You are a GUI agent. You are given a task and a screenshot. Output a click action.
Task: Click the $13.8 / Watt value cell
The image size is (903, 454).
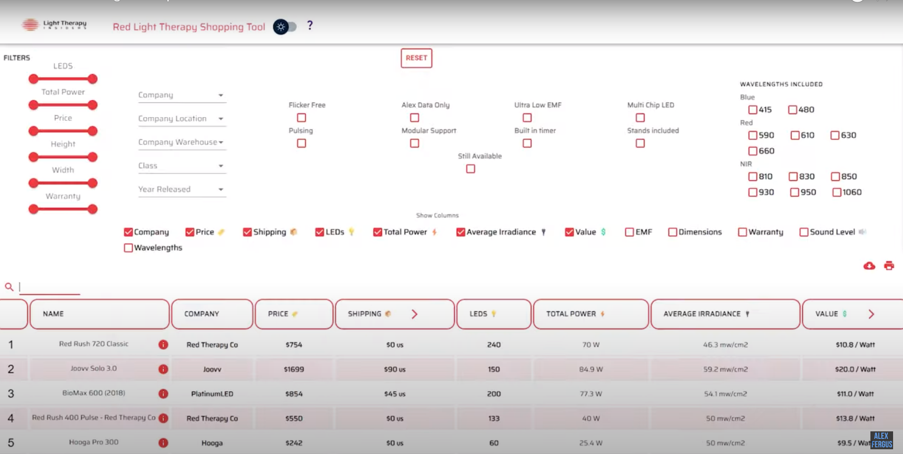pyautogui.click(x=855, y=418)
